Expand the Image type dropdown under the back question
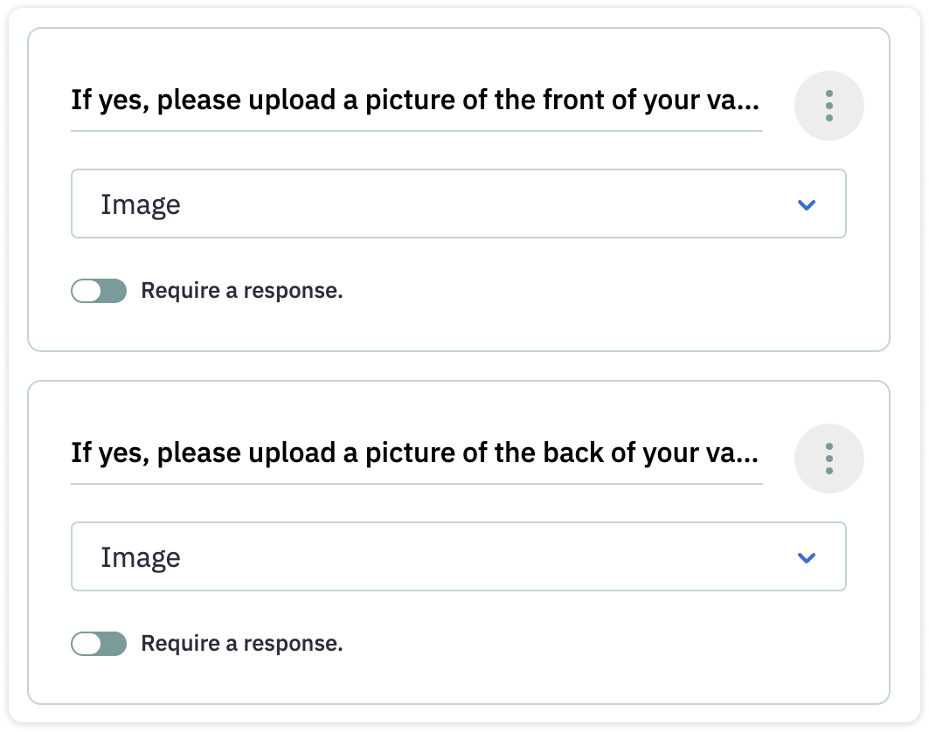 tap(458, 556)
